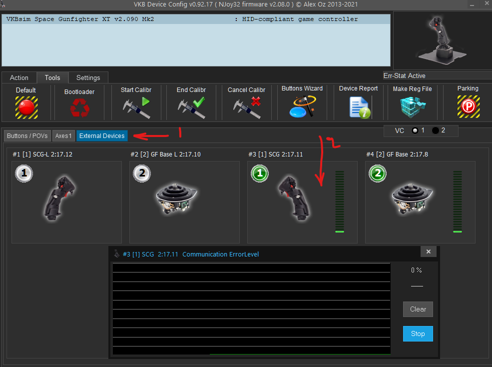Click error level bar on #4 GF Base
492x367 pixels.
(457, 201)
